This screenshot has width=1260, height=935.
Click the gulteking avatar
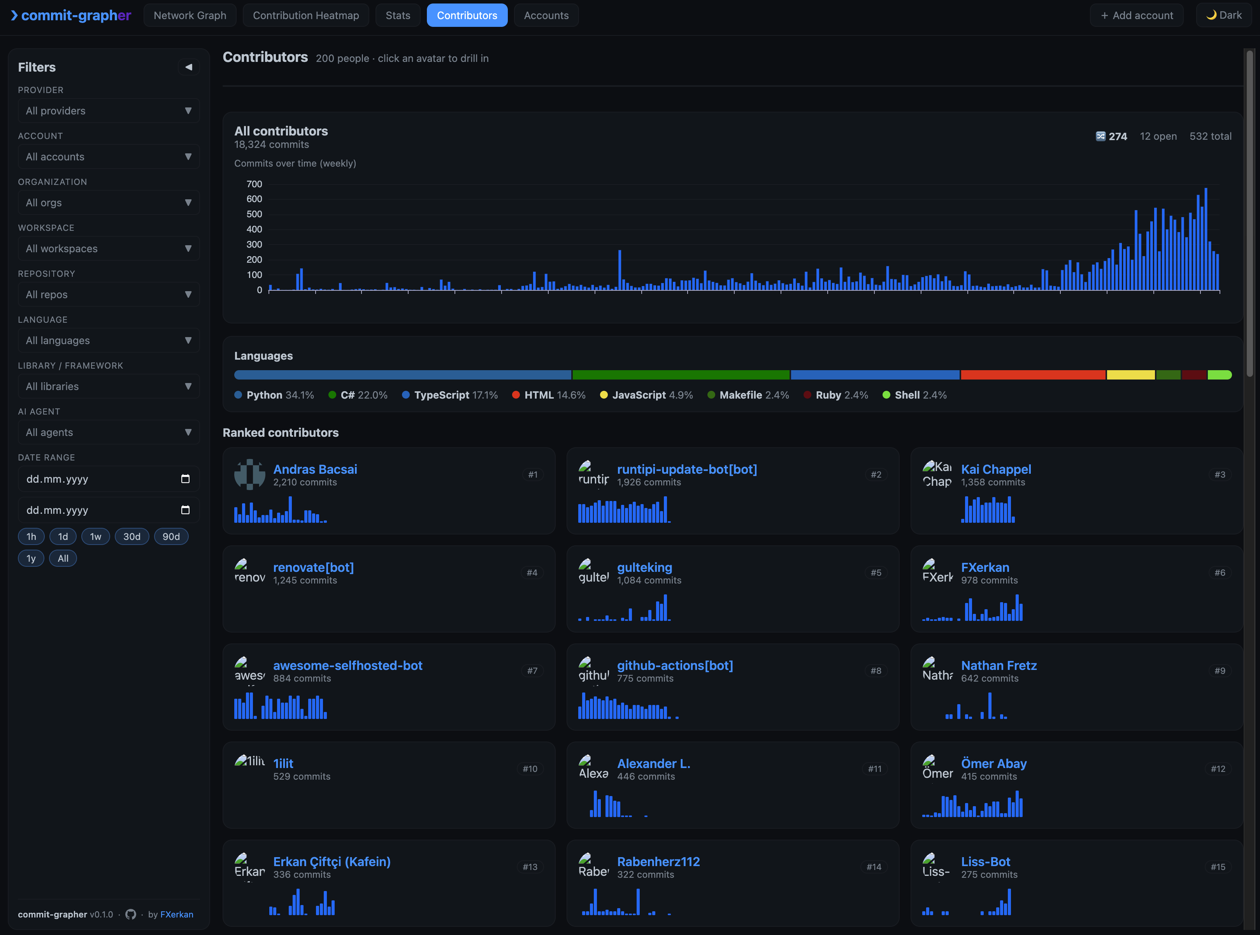[593, 572]
